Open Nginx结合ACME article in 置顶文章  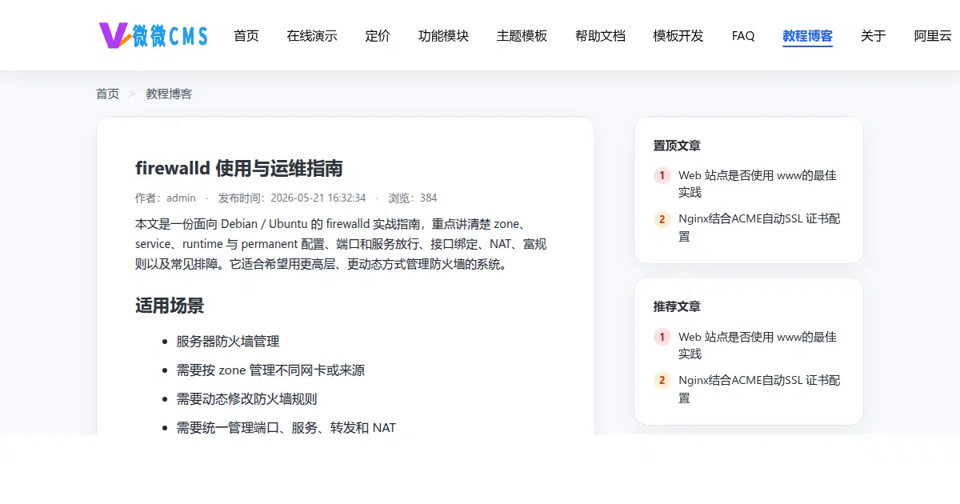coord(759,227)
